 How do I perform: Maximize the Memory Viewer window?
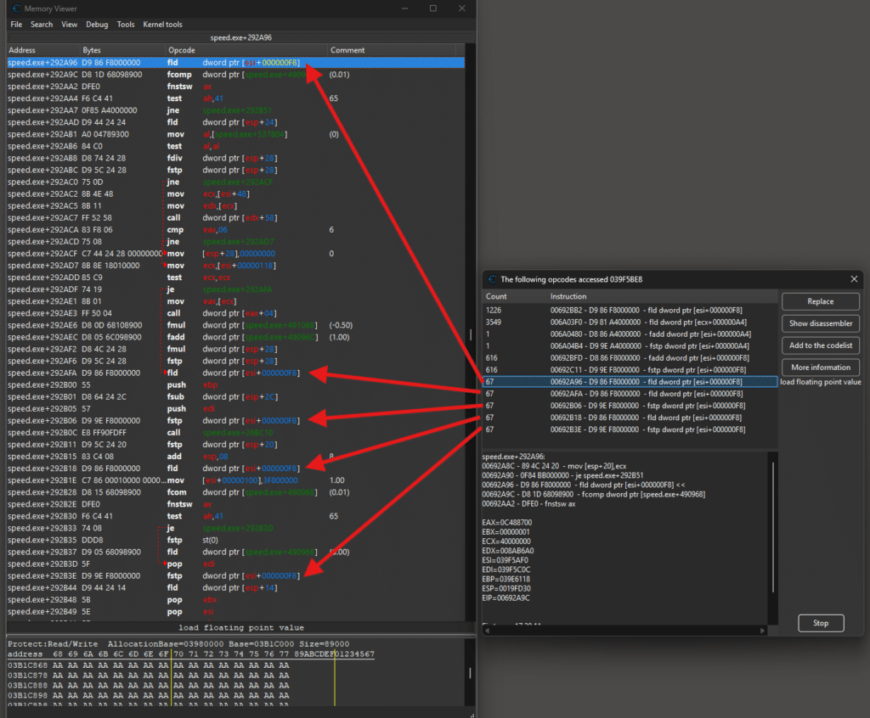click(432, 8)
